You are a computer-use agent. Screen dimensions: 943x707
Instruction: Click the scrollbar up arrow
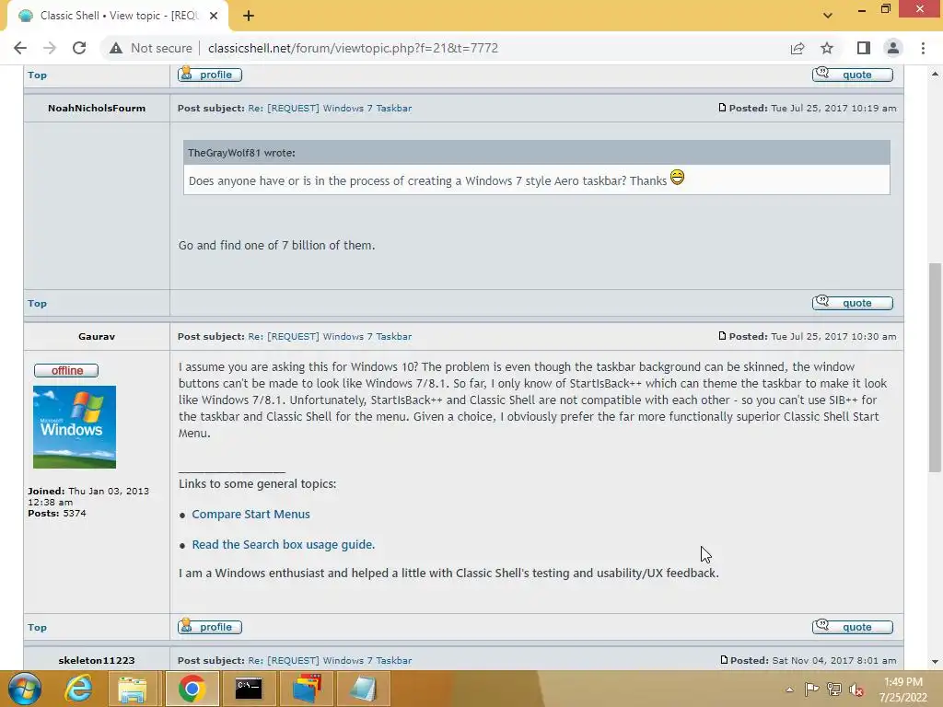pos(935,74)
